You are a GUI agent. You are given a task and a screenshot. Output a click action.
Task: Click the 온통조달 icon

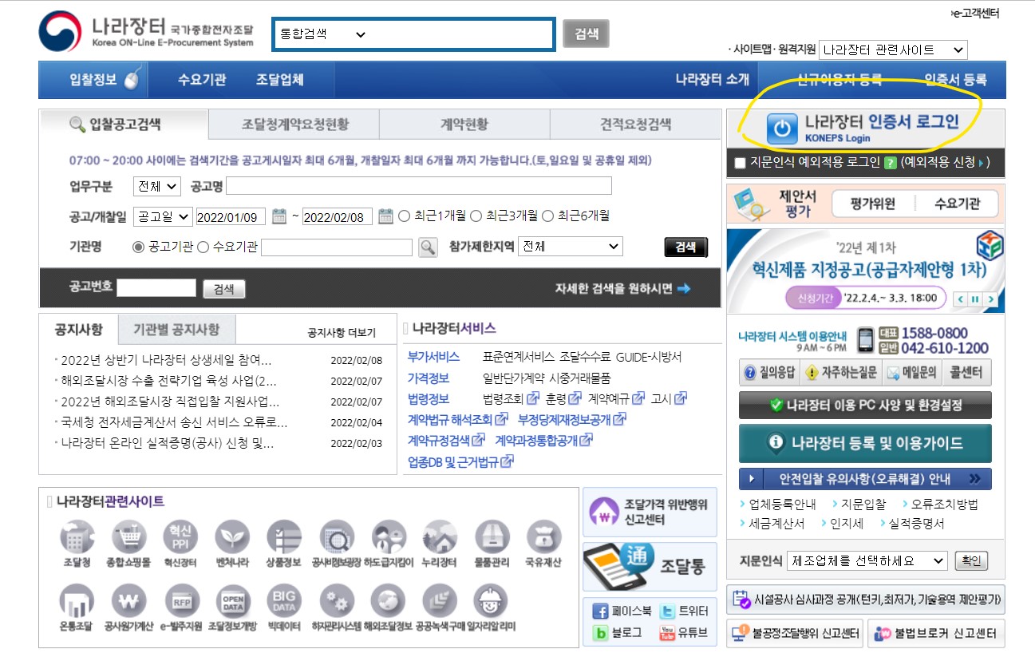coord(77,602)
